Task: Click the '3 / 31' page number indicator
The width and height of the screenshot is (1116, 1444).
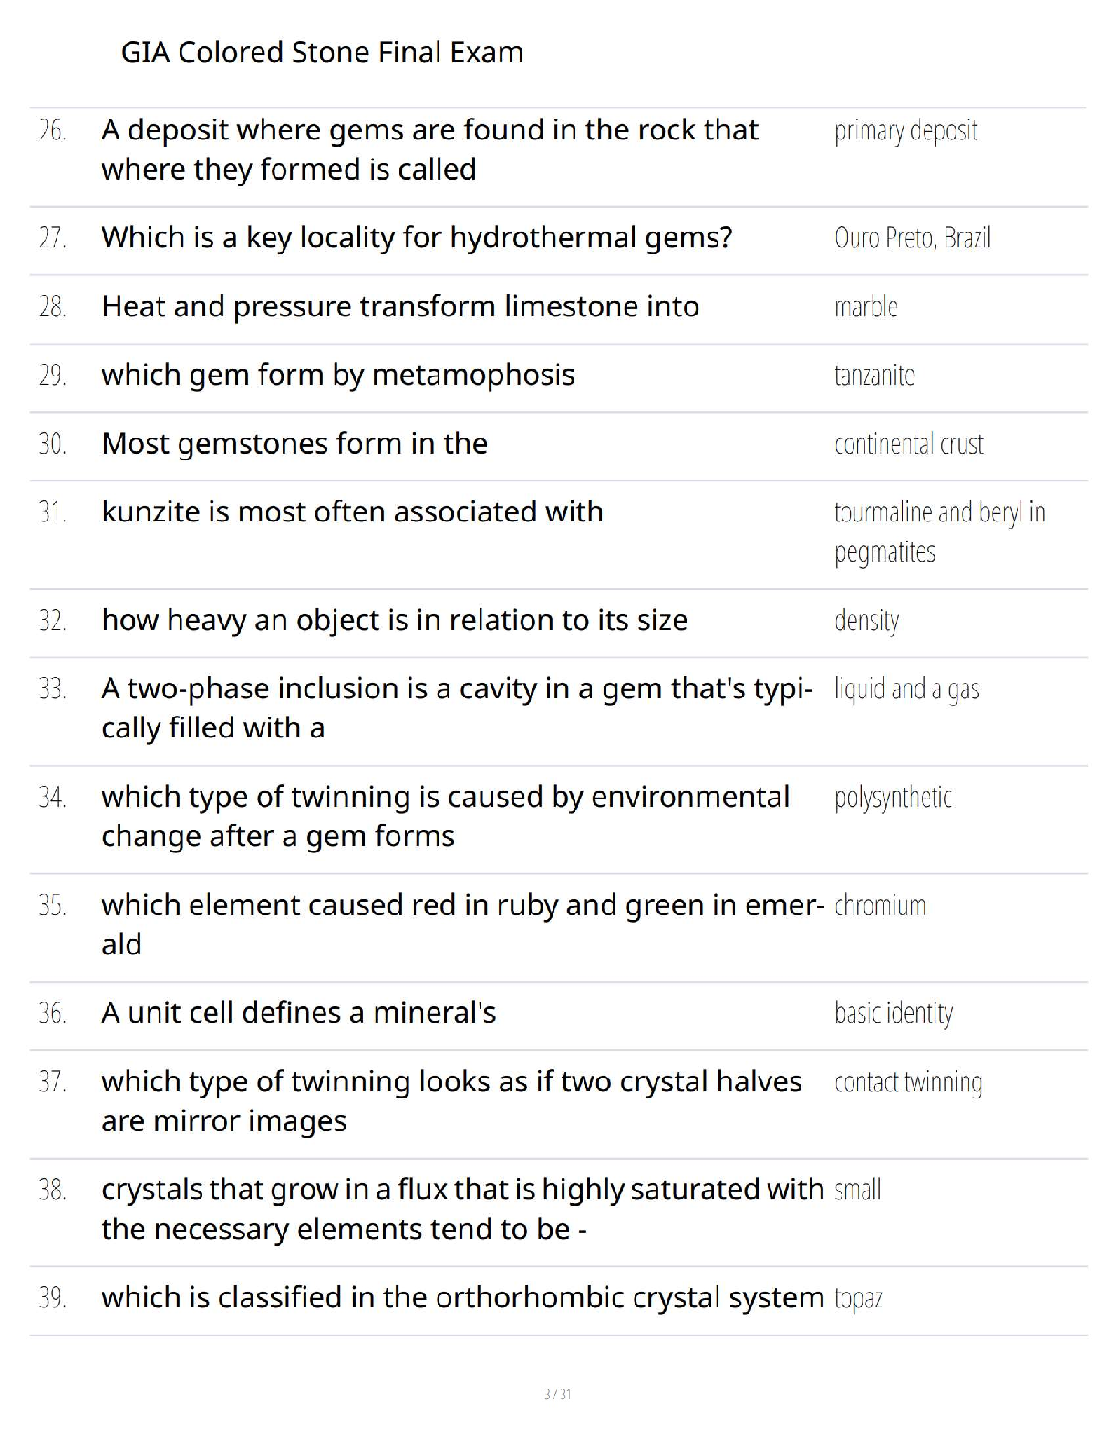Action: point(557,1394)
